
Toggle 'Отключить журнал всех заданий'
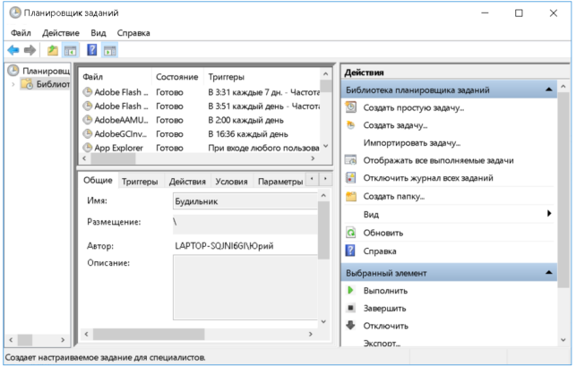(428, 178)
